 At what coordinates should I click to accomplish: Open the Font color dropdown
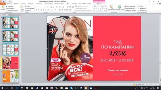click(x=57, y=10)
